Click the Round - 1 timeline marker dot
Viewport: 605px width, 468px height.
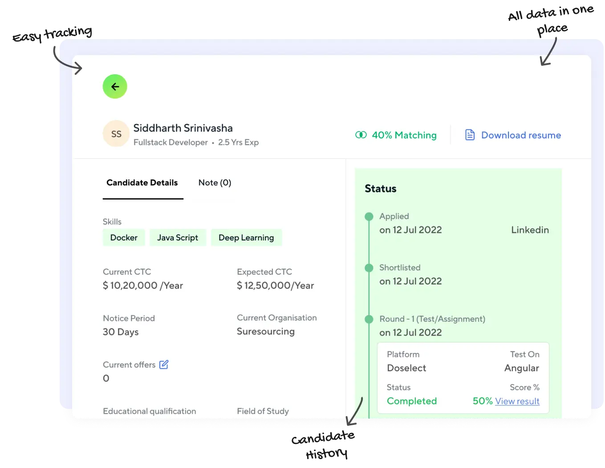(x=369, y=319)
